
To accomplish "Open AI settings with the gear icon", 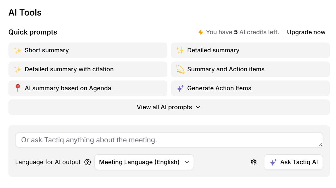I will 253,162.
